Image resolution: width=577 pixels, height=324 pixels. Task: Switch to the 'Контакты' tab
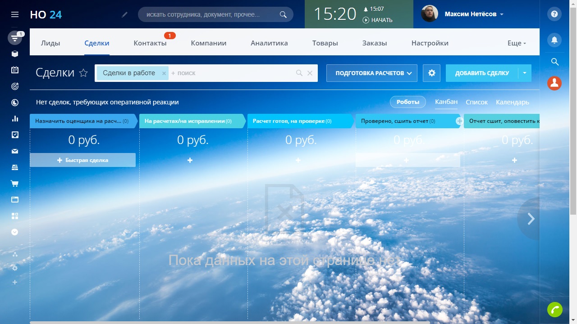tap(150, 43)
